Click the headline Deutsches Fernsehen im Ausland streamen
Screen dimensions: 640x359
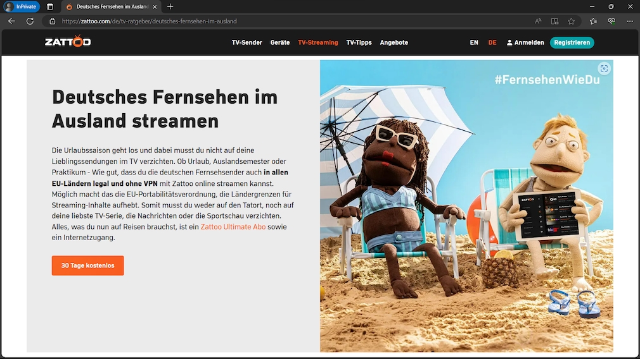165,109
